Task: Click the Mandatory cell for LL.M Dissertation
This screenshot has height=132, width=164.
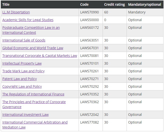Action: 137,12
